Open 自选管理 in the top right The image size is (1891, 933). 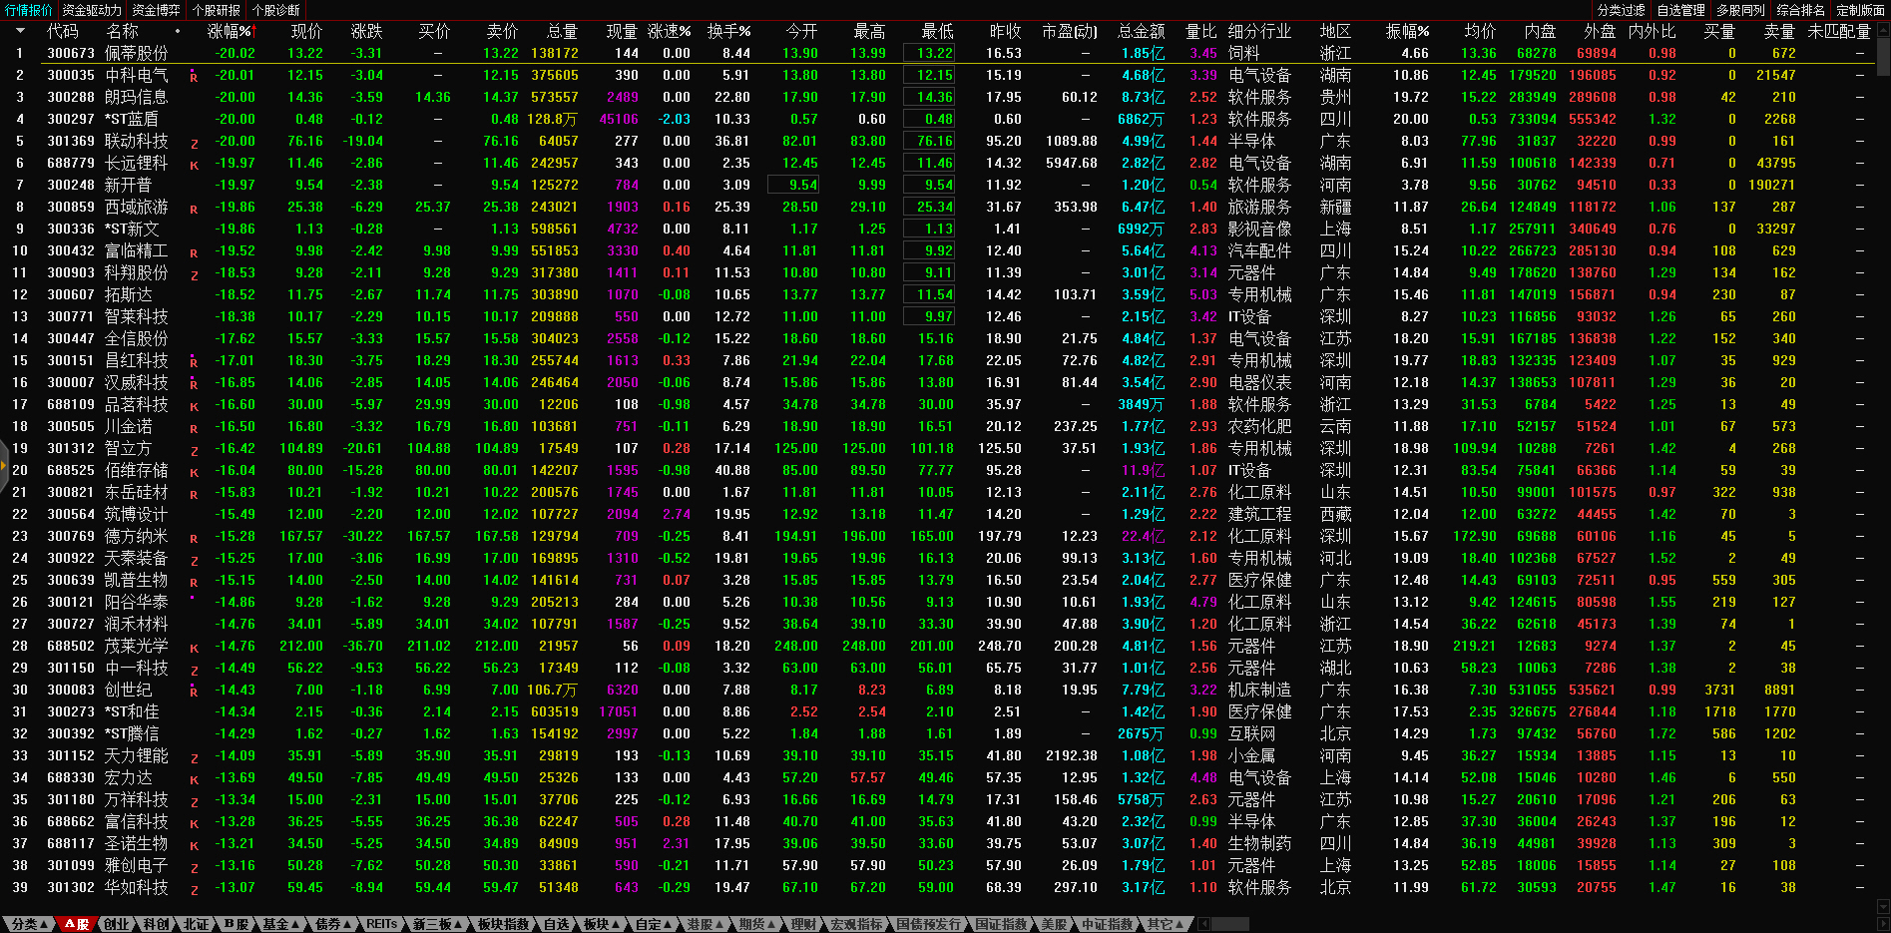tap(1680, 10)
